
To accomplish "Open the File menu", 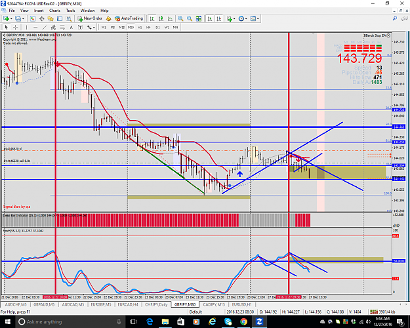I will (12, 10).
